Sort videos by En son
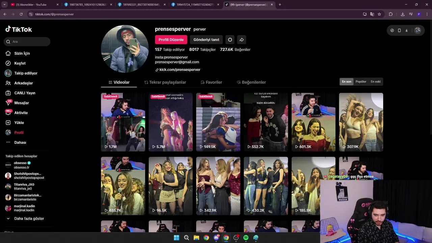 click(x=347, y=82)
